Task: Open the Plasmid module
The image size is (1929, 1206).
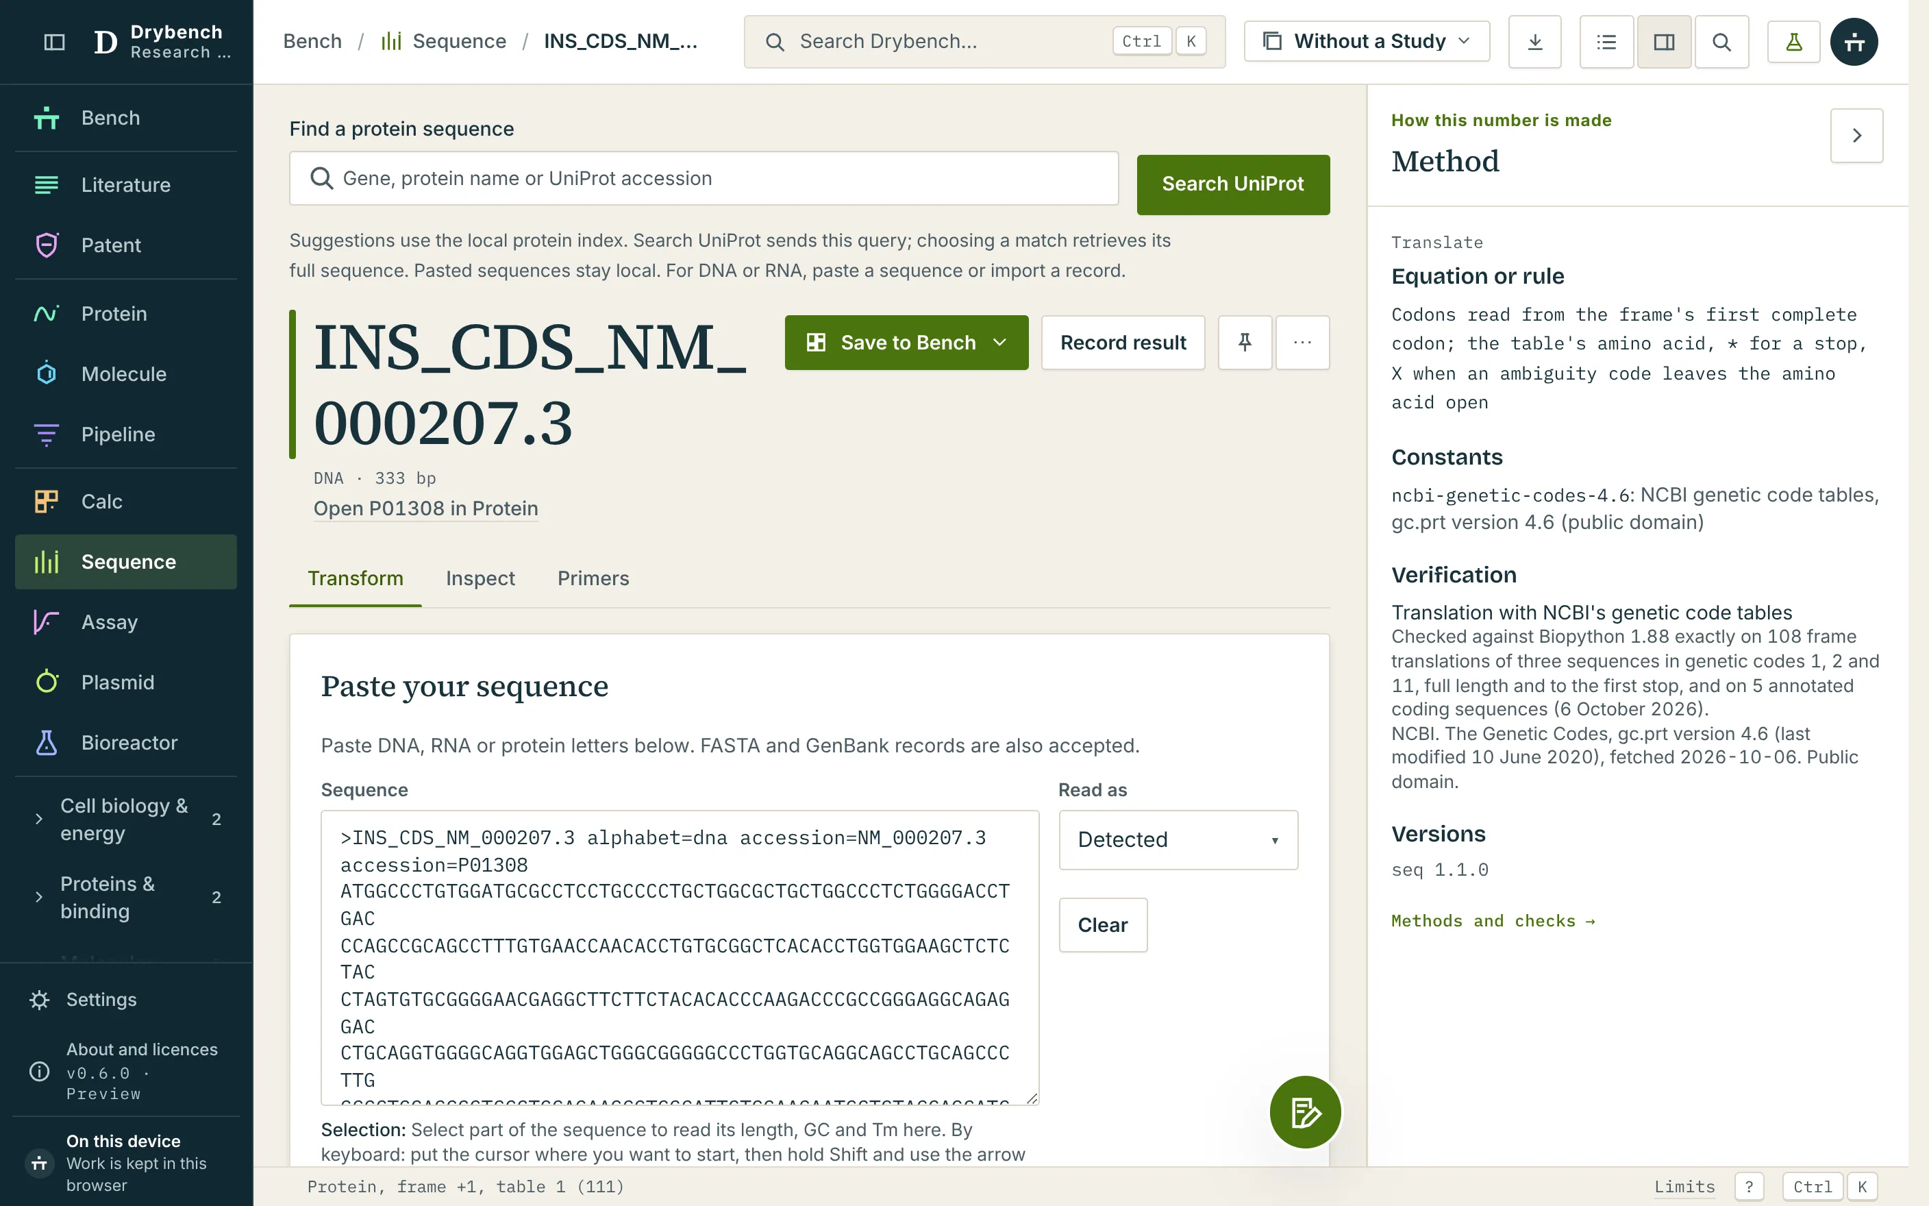Action: click(126, 682)
